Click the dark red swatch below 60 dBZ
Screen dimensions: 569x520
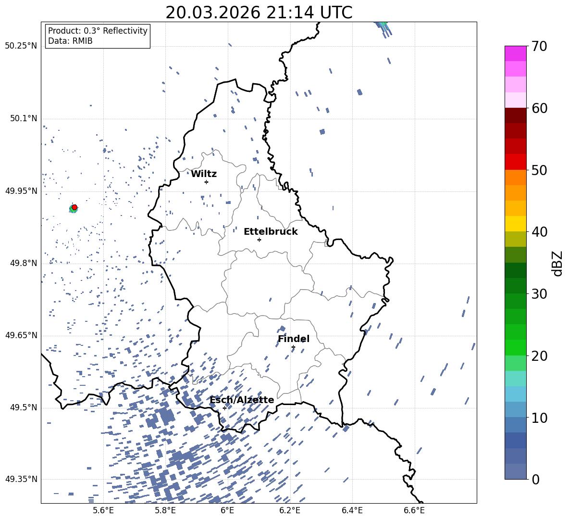[x=515, y=115]
